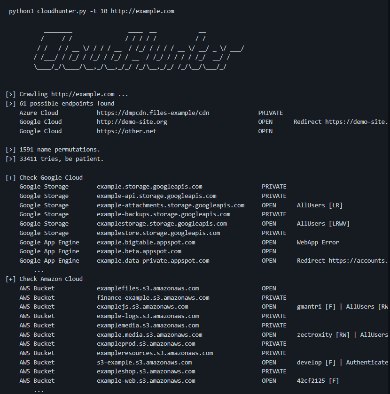The height and width of the screenshot is (394, 390).
Task: Select the host examplemedia.s3.amazonaws.com
Action: [148, 326]
